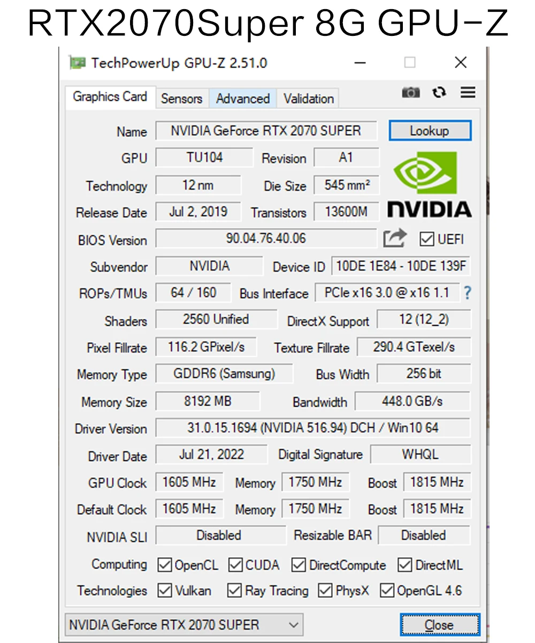Toggle the DirectCompute checkbox
This screenshot has height=643, width=535.
[299, 565]
